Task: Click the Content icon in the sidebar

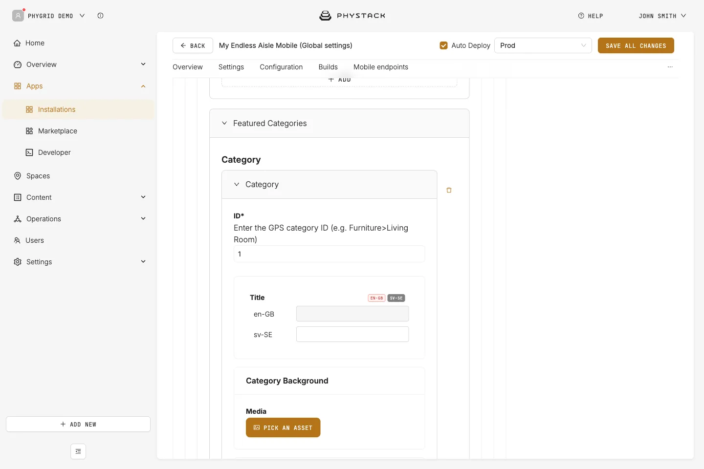Action: [x=18, y=197]
